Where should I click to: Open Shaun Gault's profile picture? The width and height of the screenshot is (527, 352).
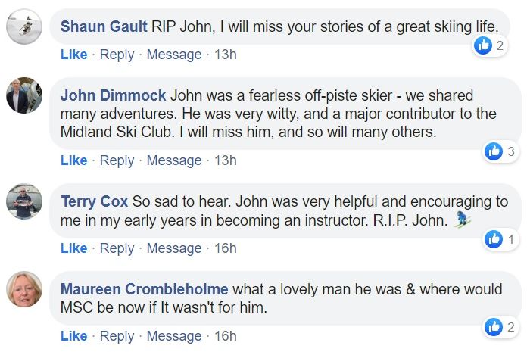(24, 26)
